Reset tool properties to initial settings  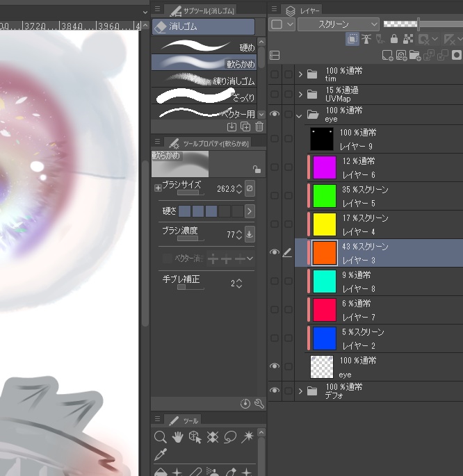(245, 404)
